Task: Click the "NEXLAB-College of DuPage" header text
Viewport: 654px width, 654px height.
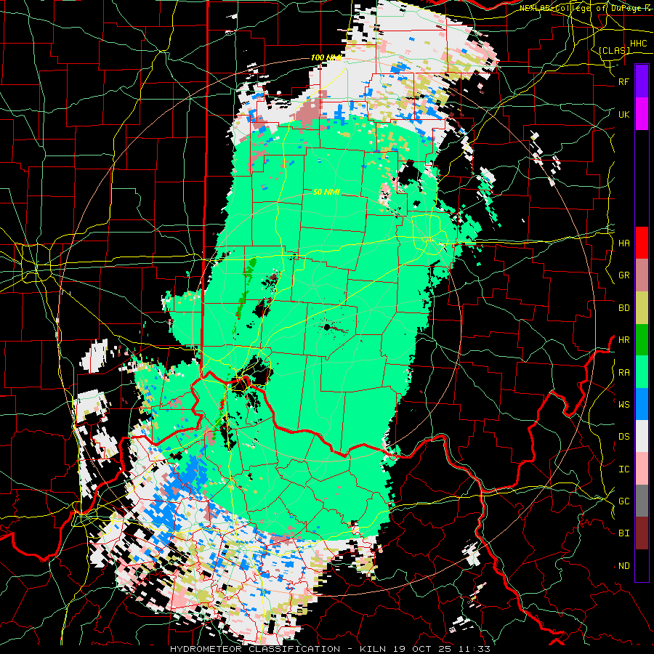Action: click(x=581, y=8)
